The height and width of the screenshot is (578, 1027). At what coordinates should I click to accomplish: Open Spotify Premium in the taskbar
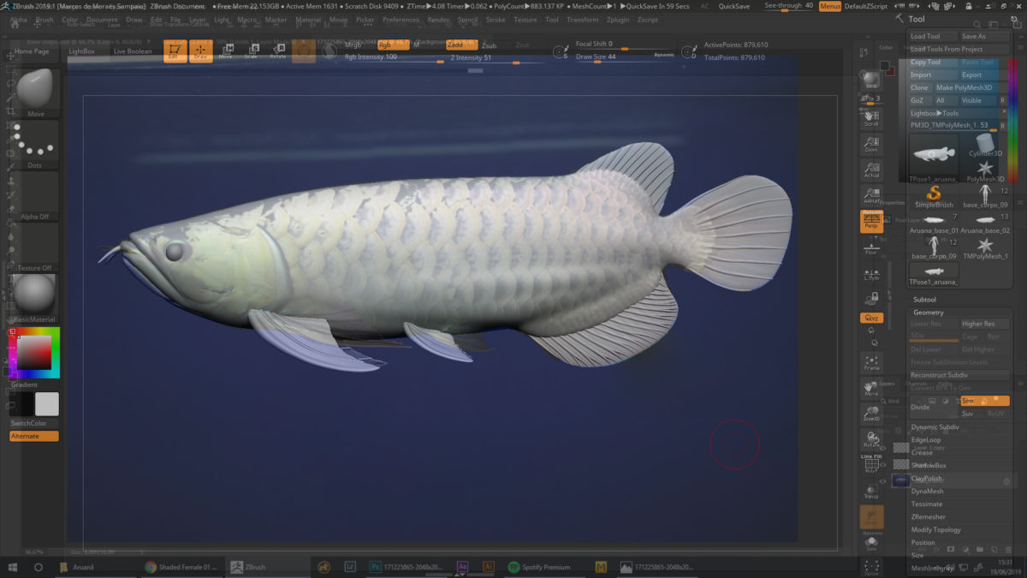pyautogui.click(x=539, y=567)
